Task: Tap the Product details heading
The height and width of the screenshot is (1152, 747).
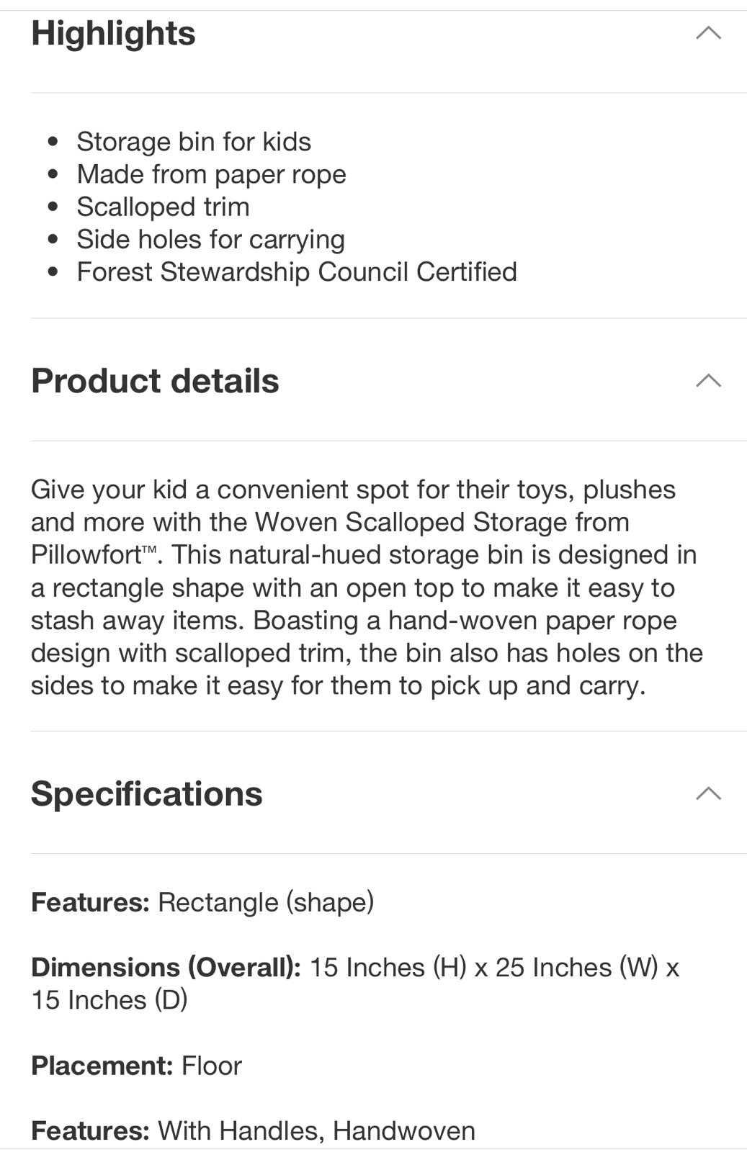Action: 155,381
